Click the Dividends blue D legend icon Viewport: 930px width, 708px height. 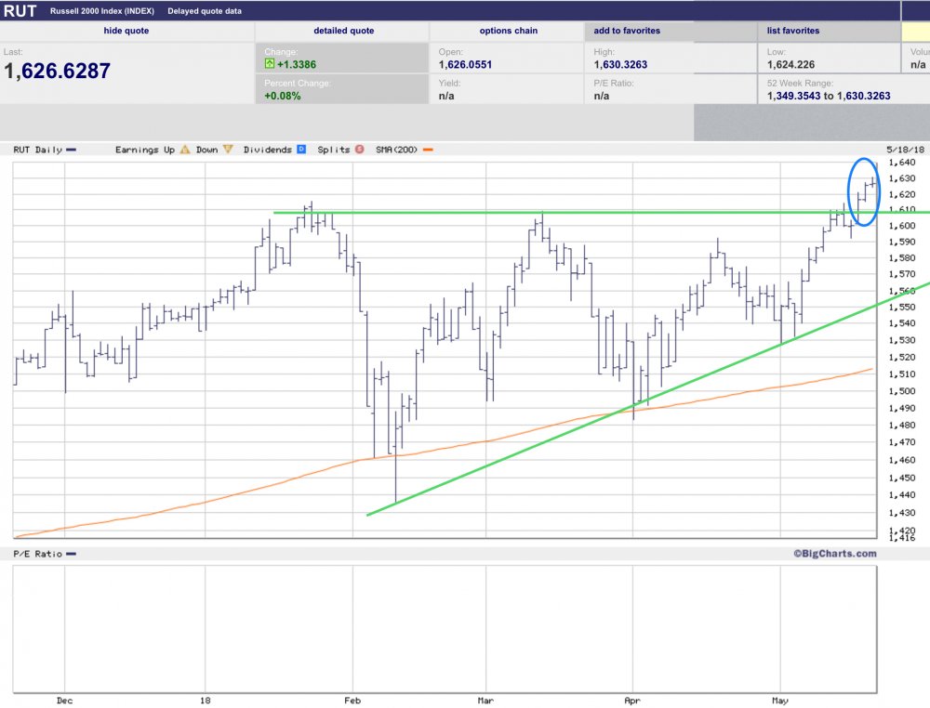click(x=301, y=150)
